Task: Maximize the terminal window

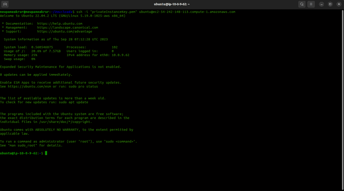Action: [330, 4]
